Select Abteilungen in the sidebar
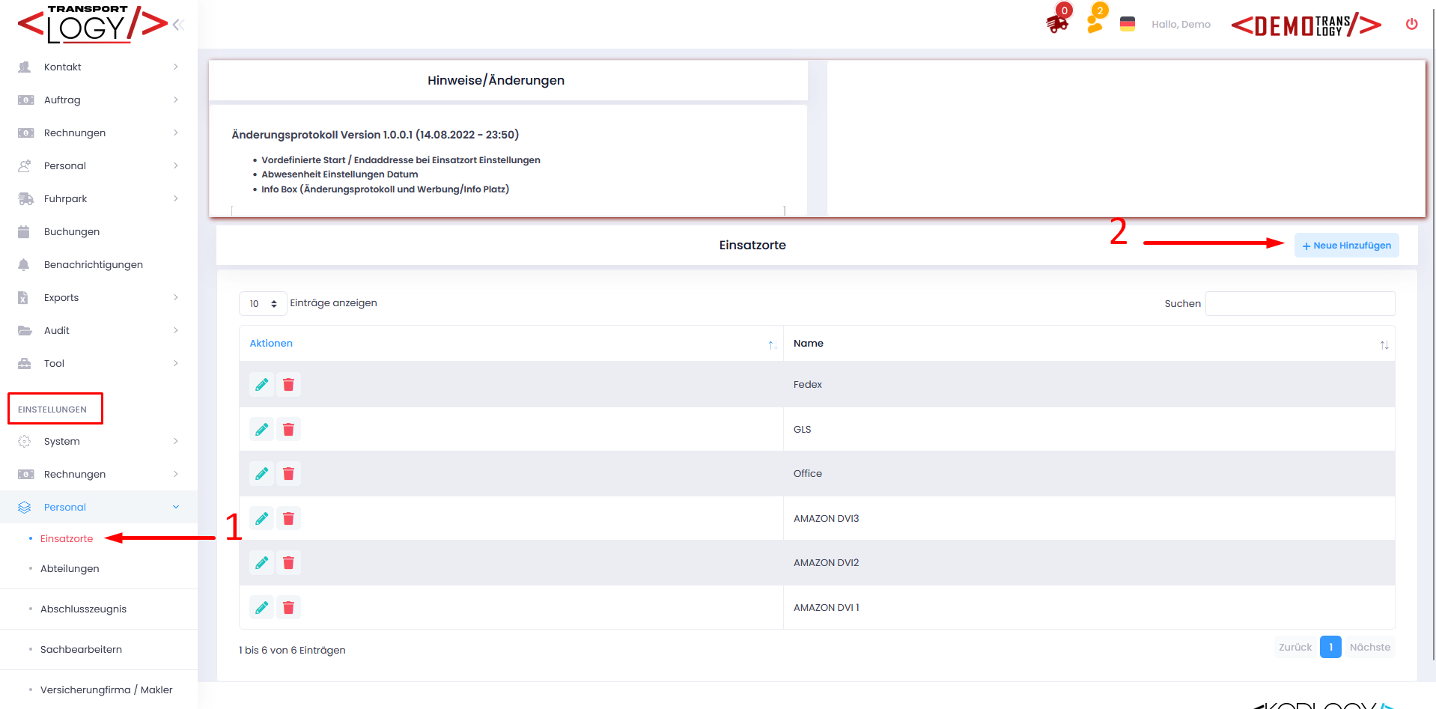The image size is (1436, 709). (x=70, y=569)
